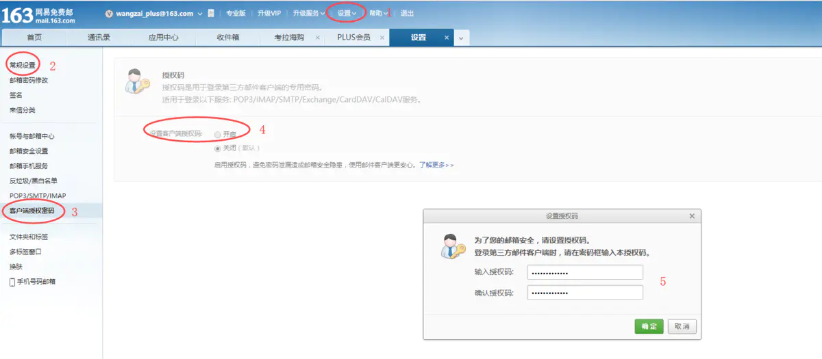Close the 设置授权码 dialog
The width and height of the screenshot is (822, 359).
692,216
